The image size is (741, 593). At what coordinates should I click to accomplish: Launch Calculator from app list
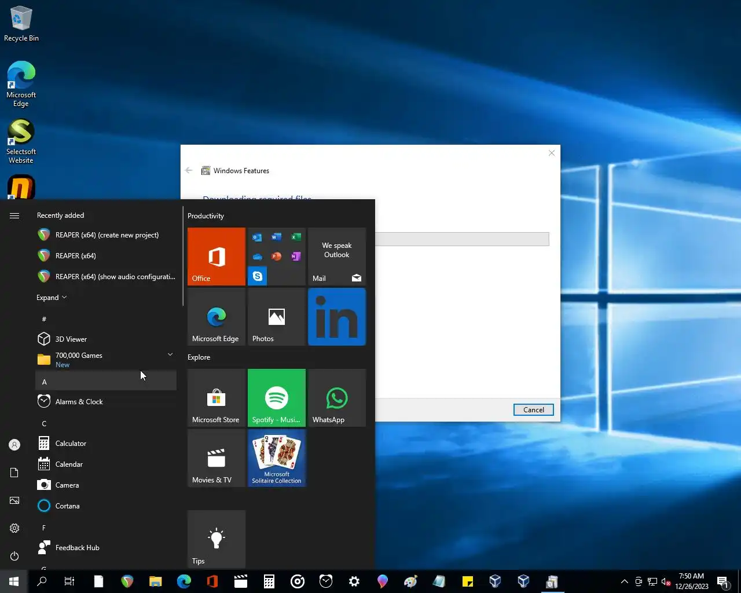(106, 444)
